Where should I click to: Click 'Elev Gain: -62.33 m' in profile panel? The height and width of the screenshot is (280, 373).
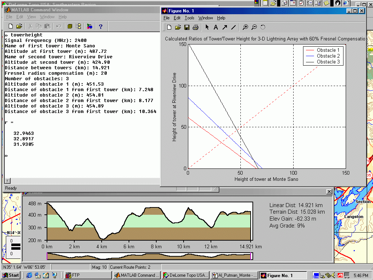coord(292,219)
